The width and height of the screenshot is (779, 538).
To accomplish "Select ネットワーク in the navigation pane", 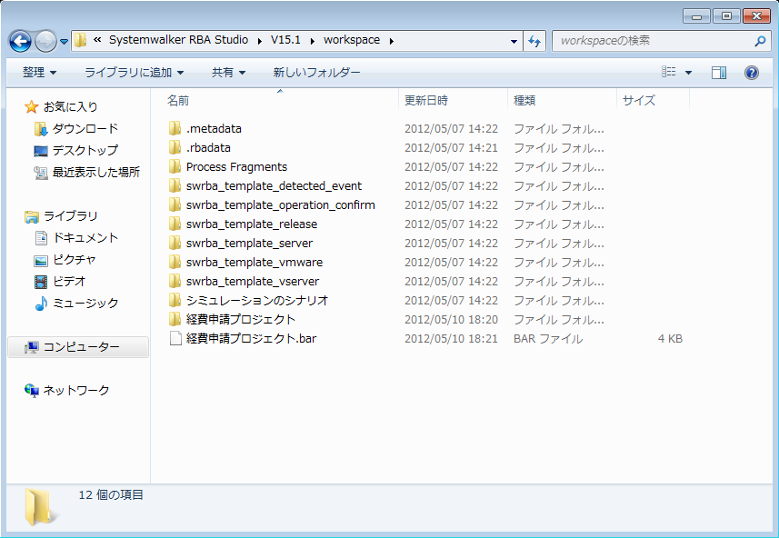I will coord(76,391).
